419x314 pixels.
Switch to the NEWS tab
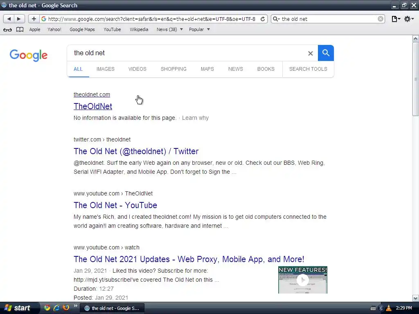[236, 69]
